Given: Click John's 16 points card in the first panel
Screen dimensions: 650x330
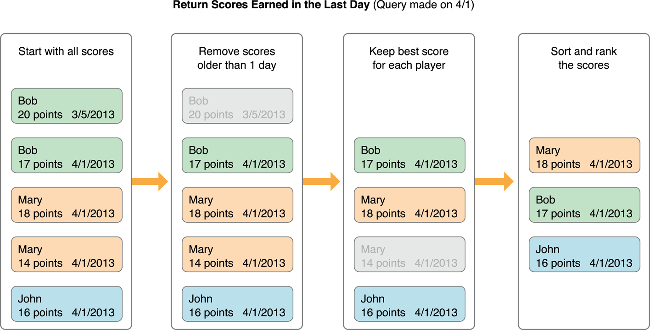Looking at the screenshot, I should pyautogui.click(x=67, y=304).
